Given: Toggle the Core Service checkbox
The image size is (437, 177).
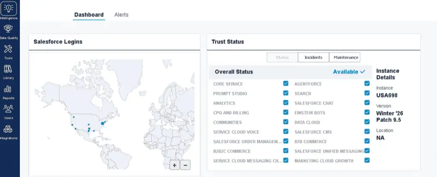Looking at the screenshot, I should 286,83.
